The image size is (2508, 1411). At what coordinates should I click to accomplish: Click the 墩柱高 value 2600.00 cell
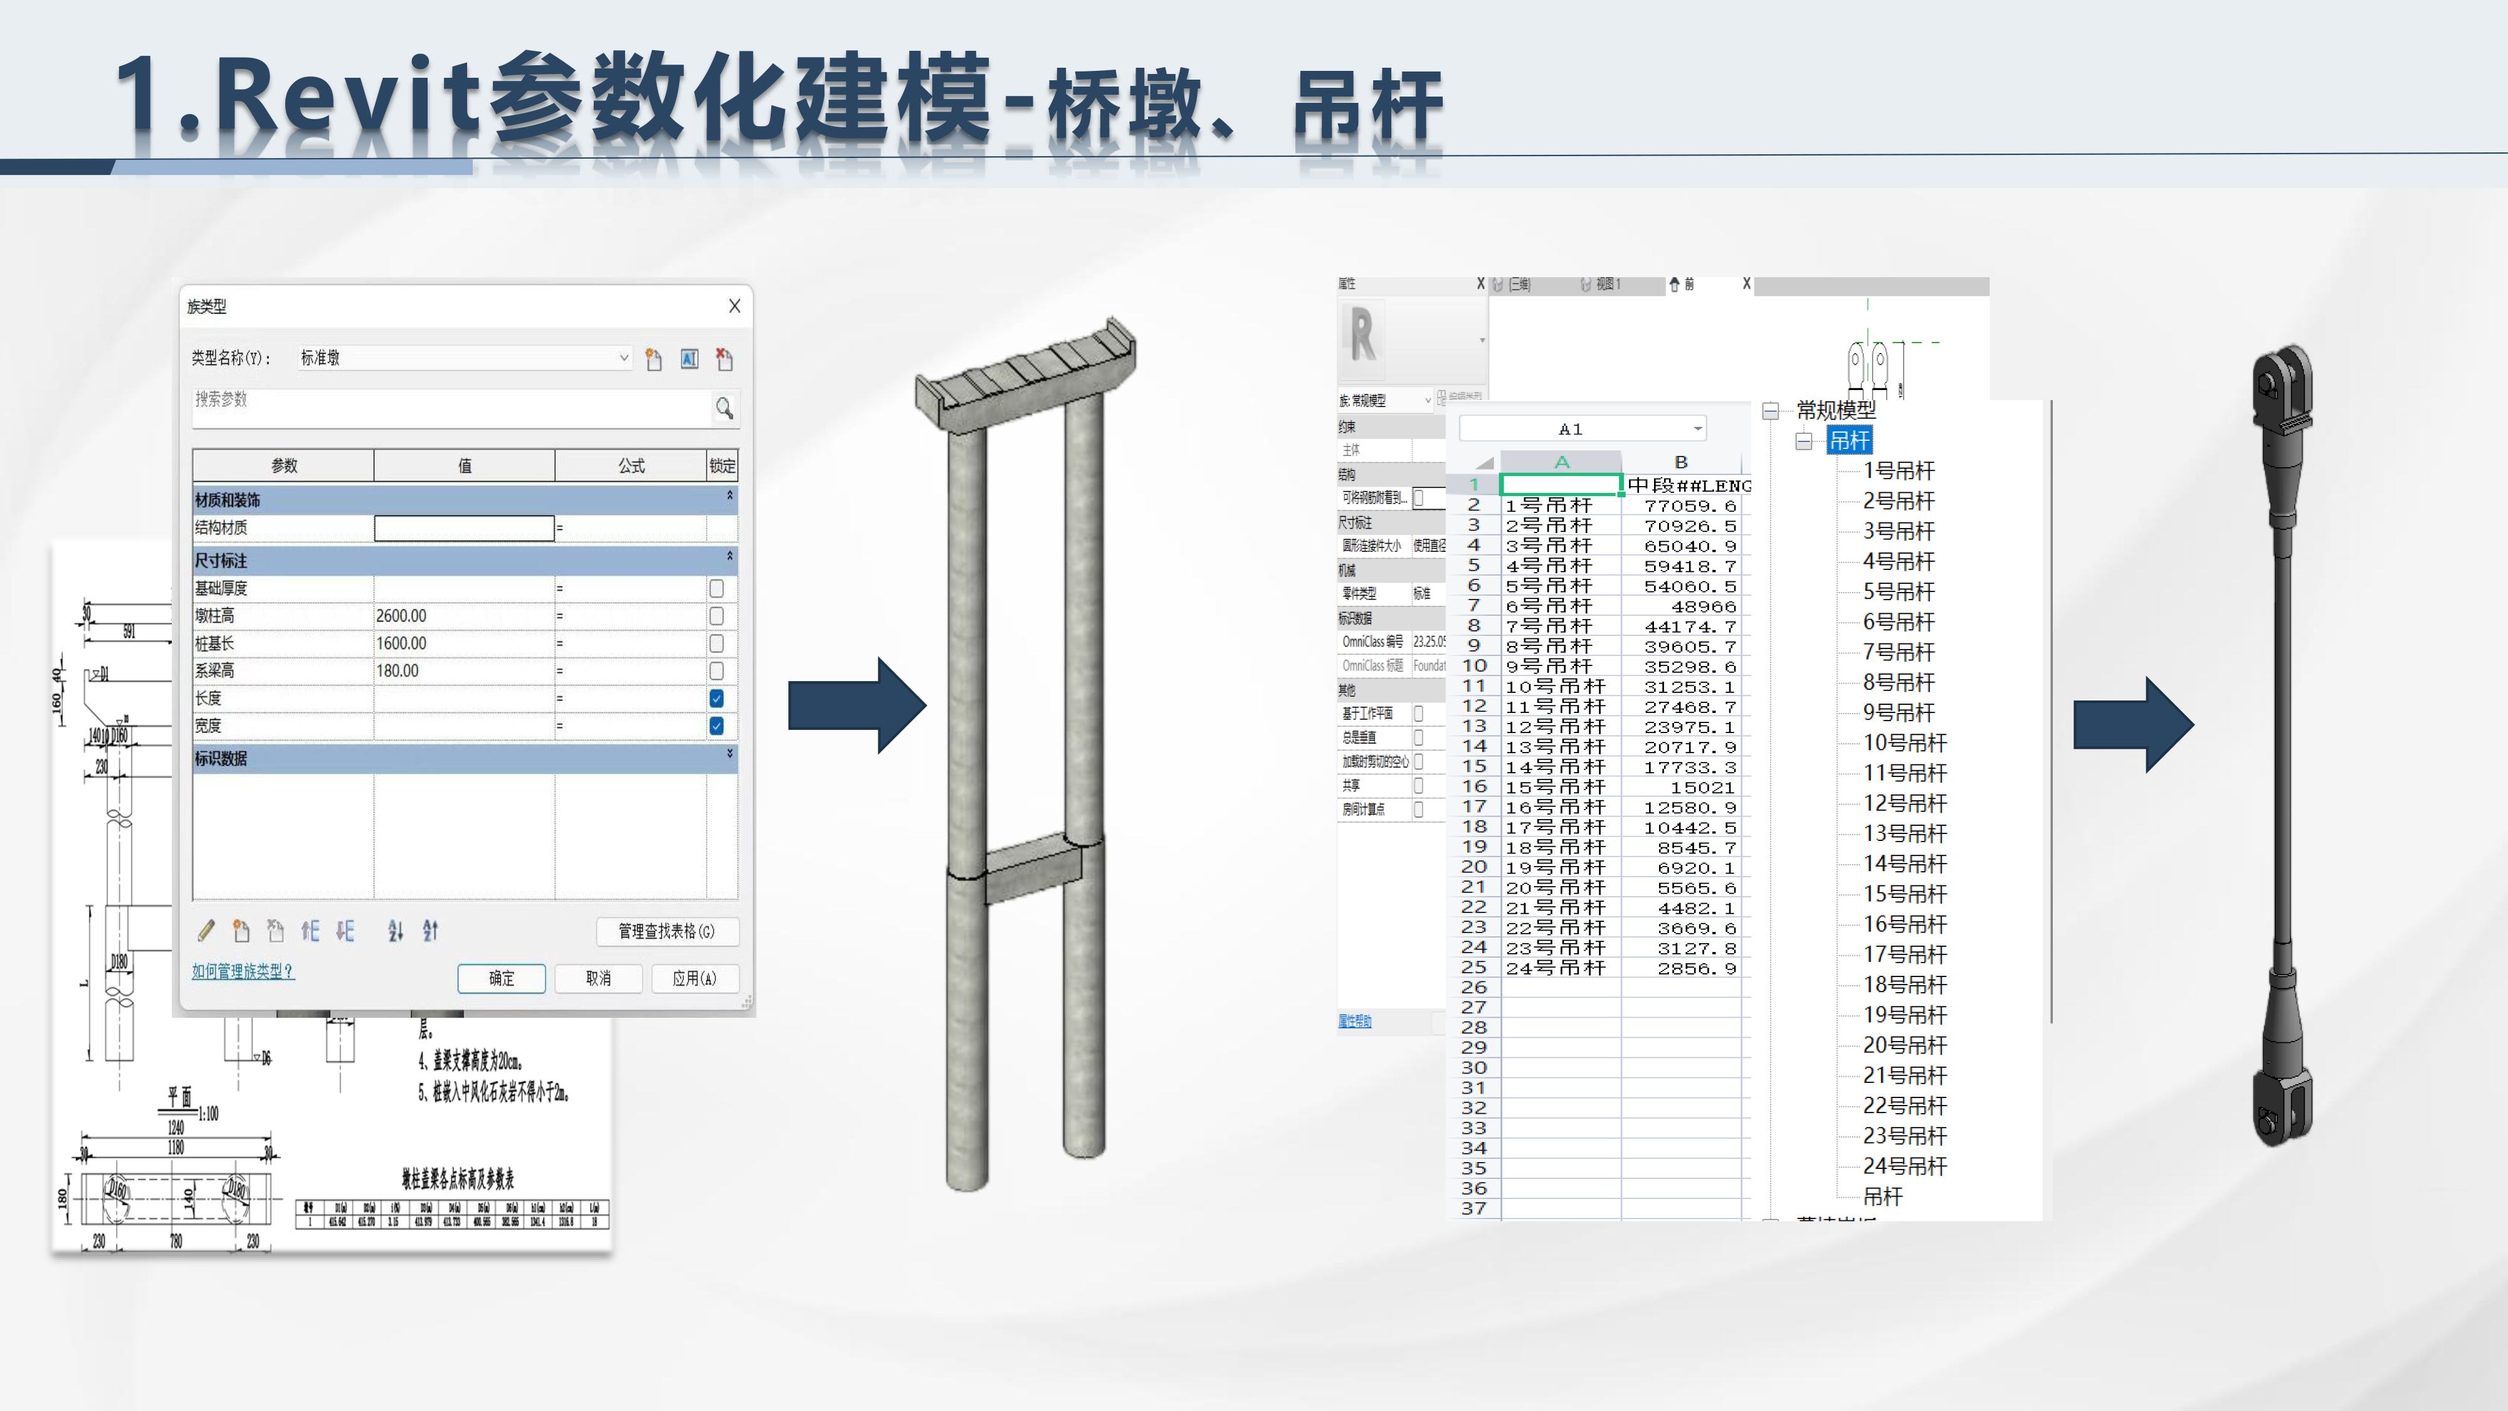pyautogui.click(x=465, y=615)
